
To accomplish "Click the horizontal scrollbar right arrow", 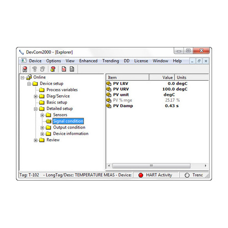I will point(206,166).
